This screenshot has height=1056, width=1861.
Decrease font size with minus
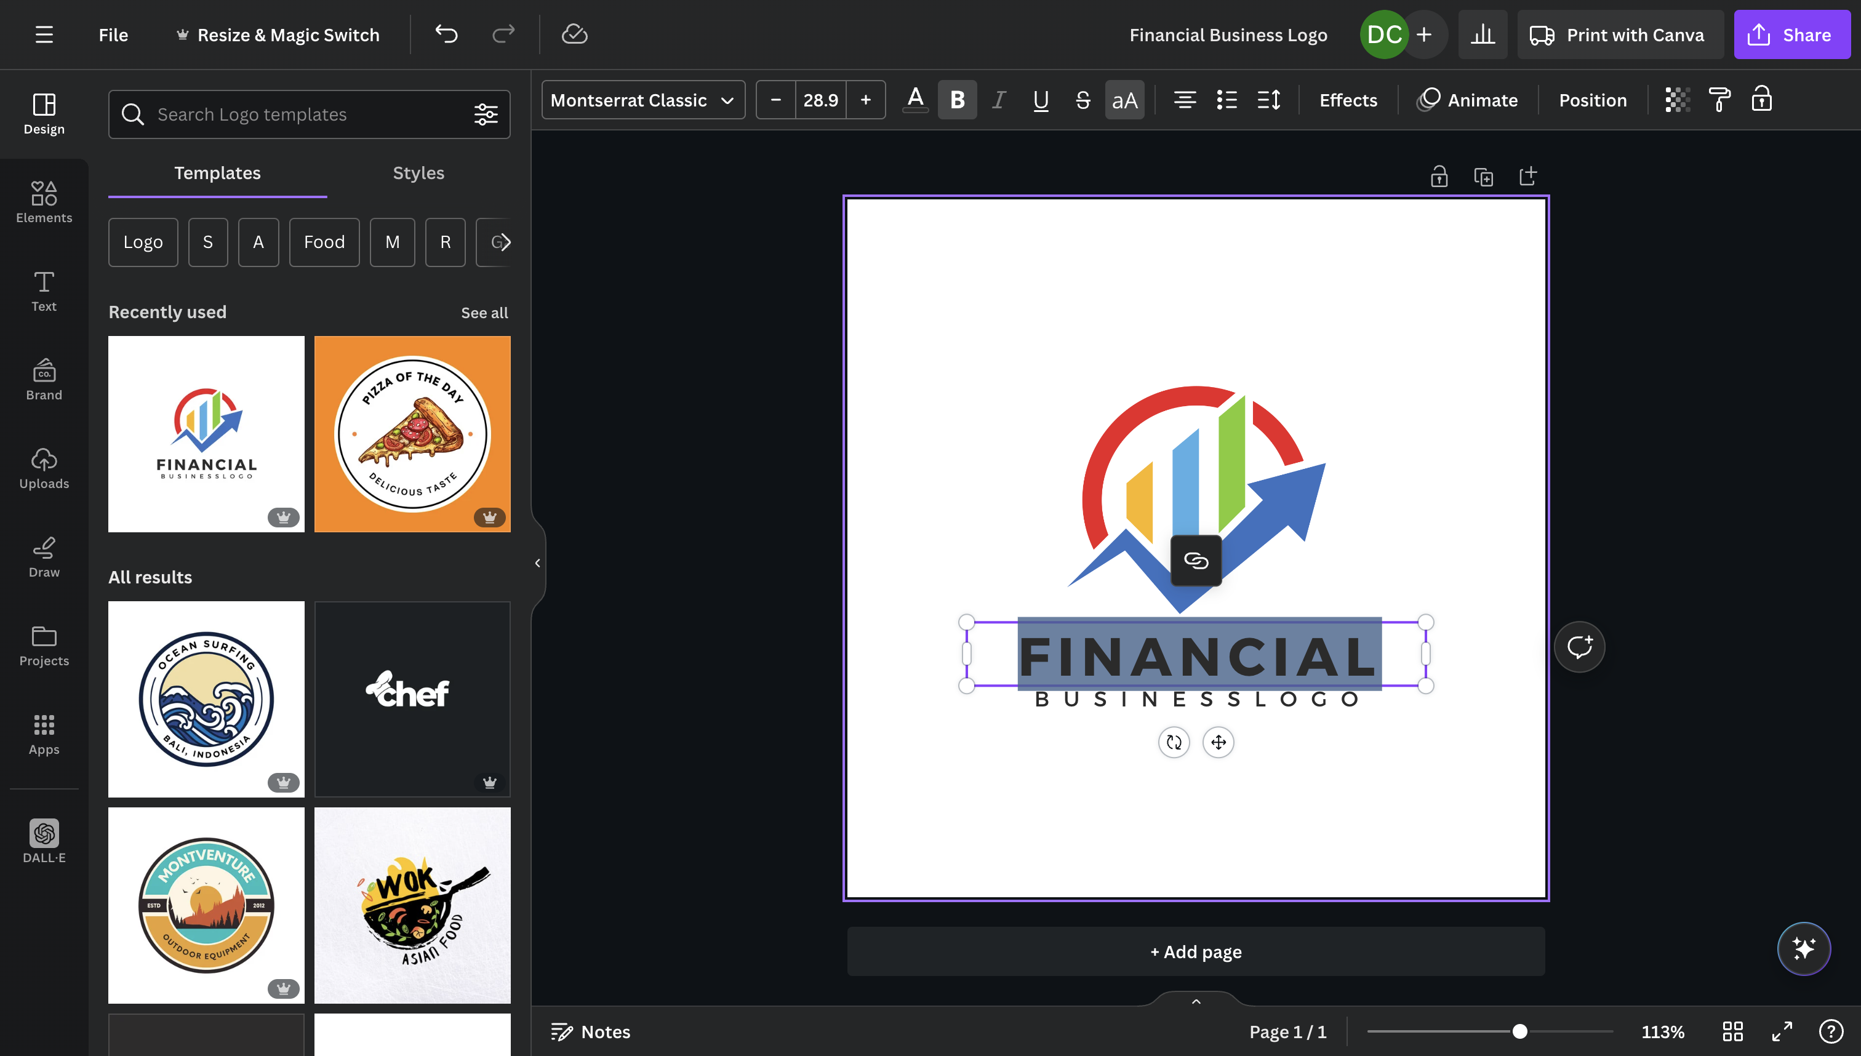pos(775,99)
